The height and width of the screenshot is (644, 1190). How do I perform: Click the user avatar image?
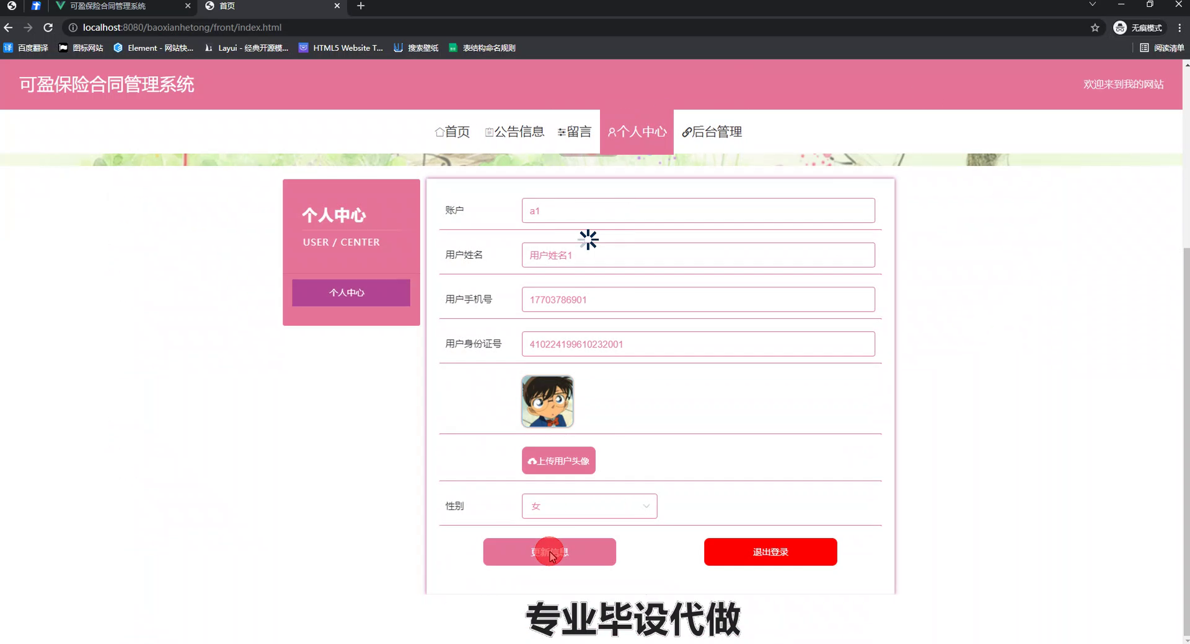tap(547, 401)
